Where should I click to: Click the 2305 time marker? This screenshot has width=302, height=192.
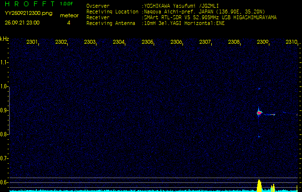click(147, 42)
